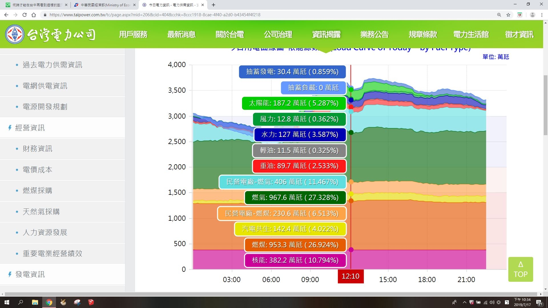Reload the page with refresh icon

point(25,15)
